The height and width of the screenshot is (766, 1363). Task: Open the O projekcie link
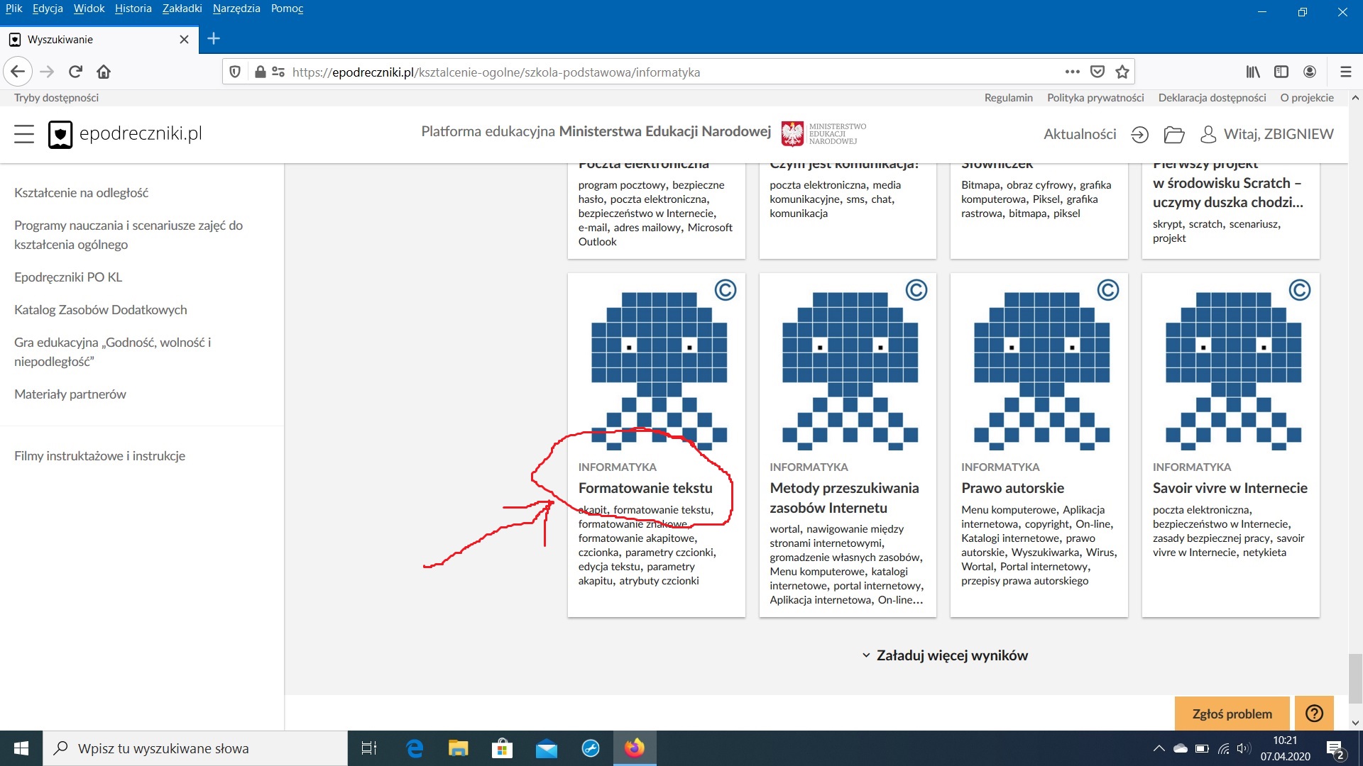click(x=1307, y=98)
